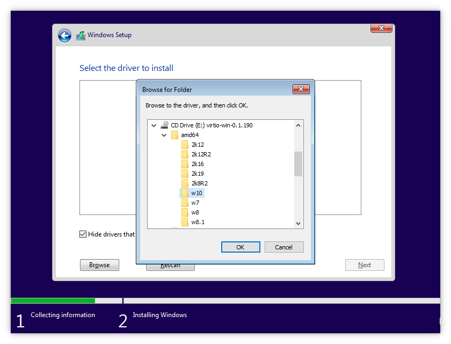Viewport: 451px width, 344px height.
Task: Close the Browse for Folder dialog
Action: pyautogui.click(x=301, y=89)
